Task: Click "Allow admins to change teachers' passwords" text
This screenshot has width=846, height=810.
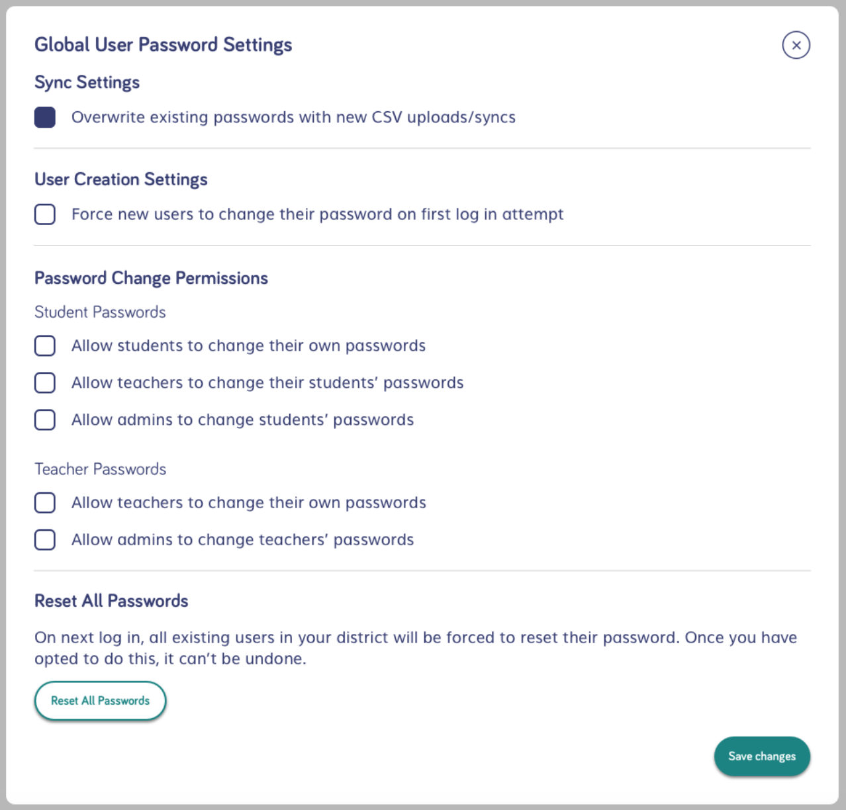Action: pos(242,540)
